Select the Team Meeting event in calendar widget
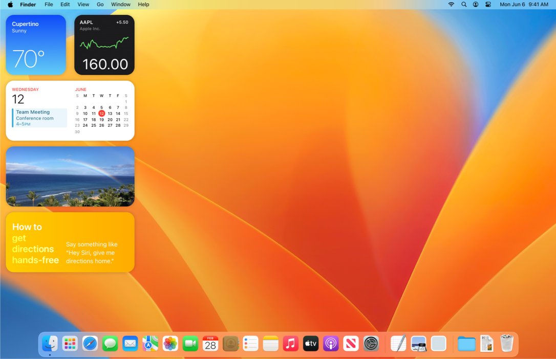Image resolution: width=556 pixels, height=359 pixels. [x=39, y=118]
